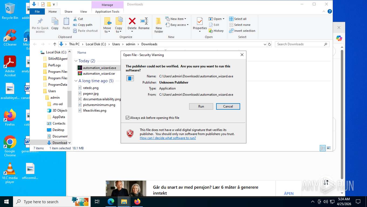The height and width of the screenshot is (207, 367).
Task: Open the CCleaner desktop icon
Action: [10, 37]
